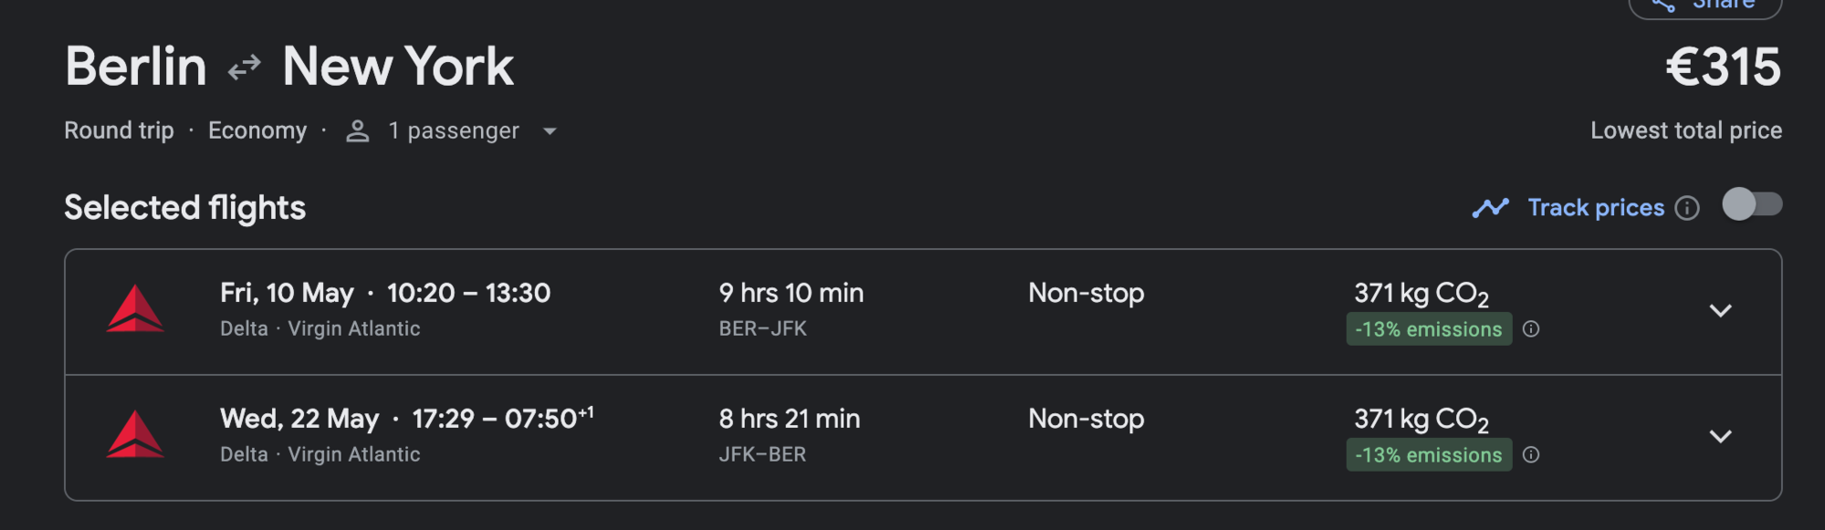
Task: Click the Delta logo on outbound flight
Action: coord(135,309)
